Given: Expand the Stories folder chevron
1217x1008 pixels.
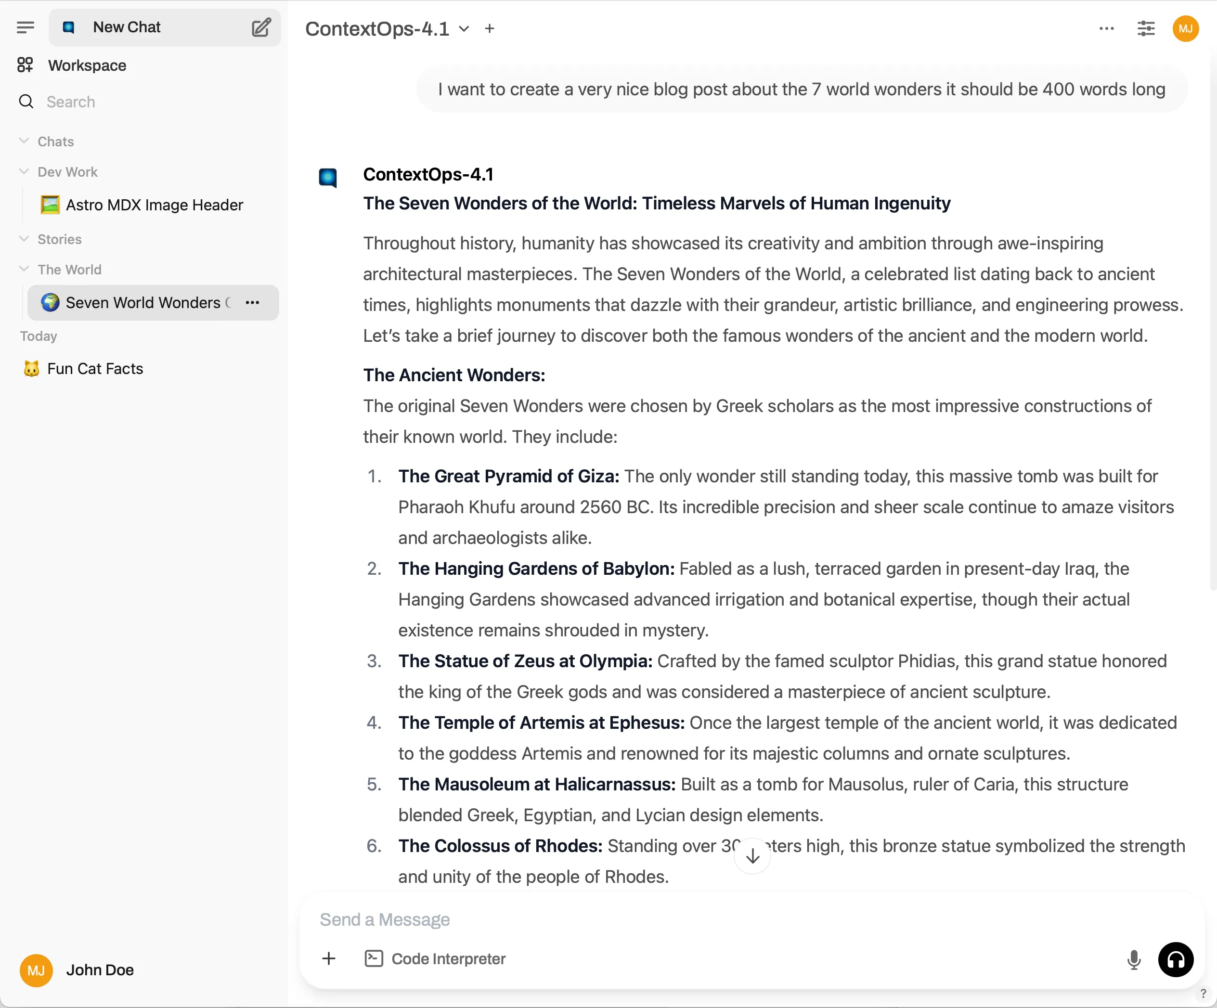Looking at the screenshot, I should 24,239.
